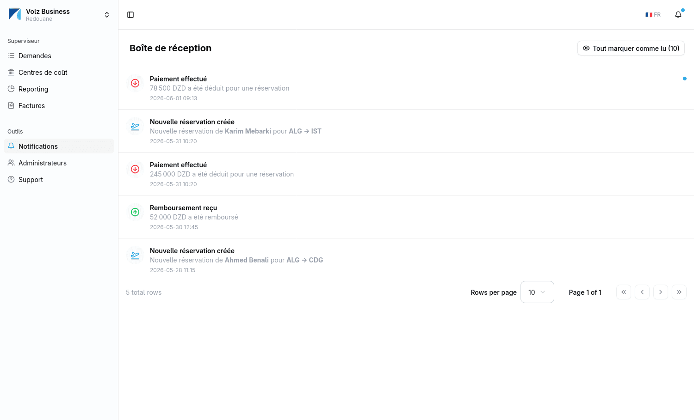Open the notification bell in the header
The width and height of the screenshot is (694, 420).
[678, 15]
